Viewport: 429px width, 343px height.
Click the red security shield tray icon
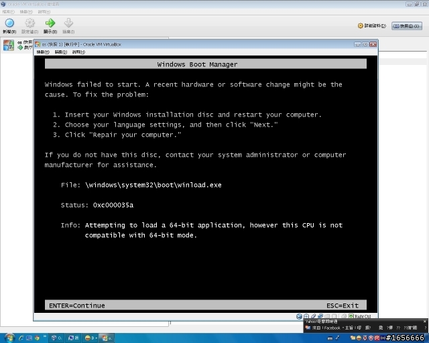[365, 338]
